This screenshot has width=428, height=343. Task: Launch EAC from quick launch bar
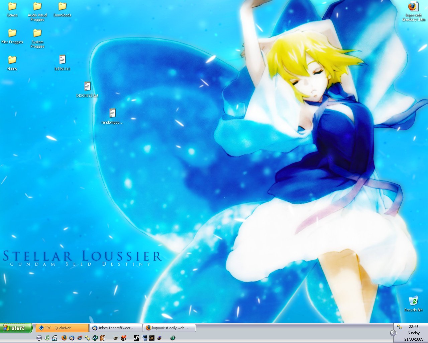pyautogui.click(x=39, y=338)
